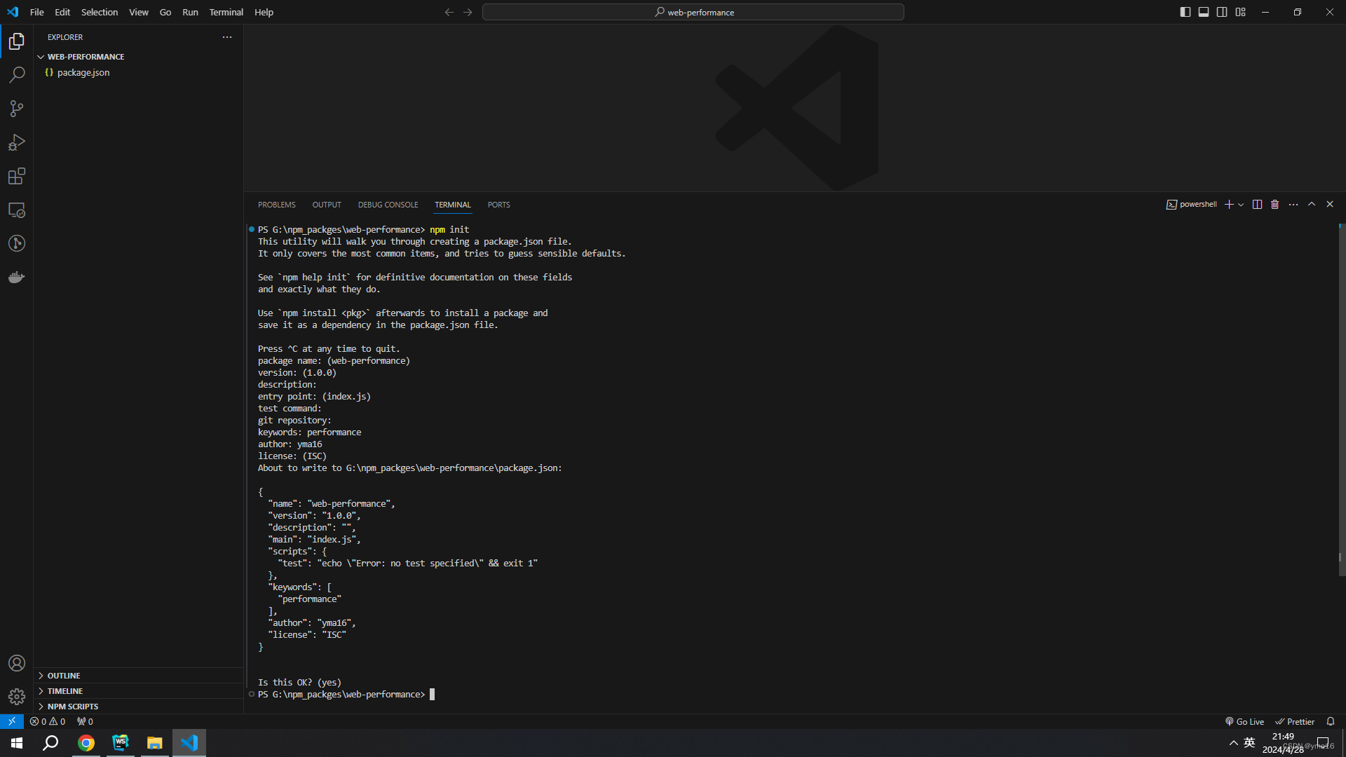Toggle primary side bar visibility
This screenshot has height=757, width=1346.
[x=1185, y=12]
